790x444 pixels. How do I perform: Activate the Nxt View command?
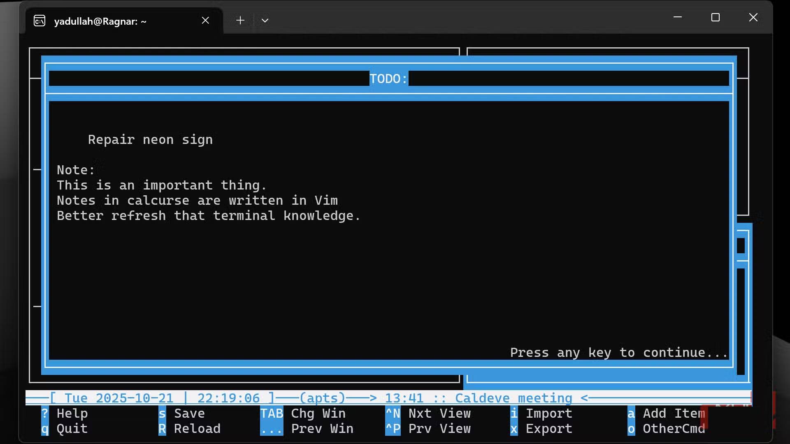coord(439,414)
